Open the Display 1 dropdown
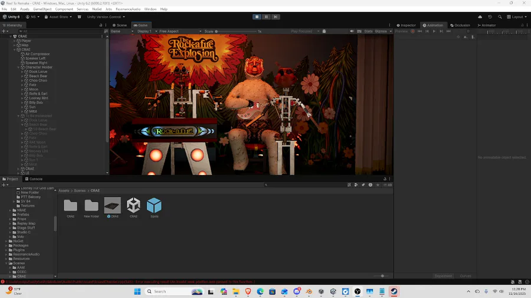This screenshot has height=298, width=531. point(147,31)
